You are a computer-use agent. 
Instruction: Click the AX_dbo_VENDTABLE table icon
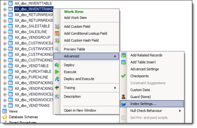(x=10, y=66)
